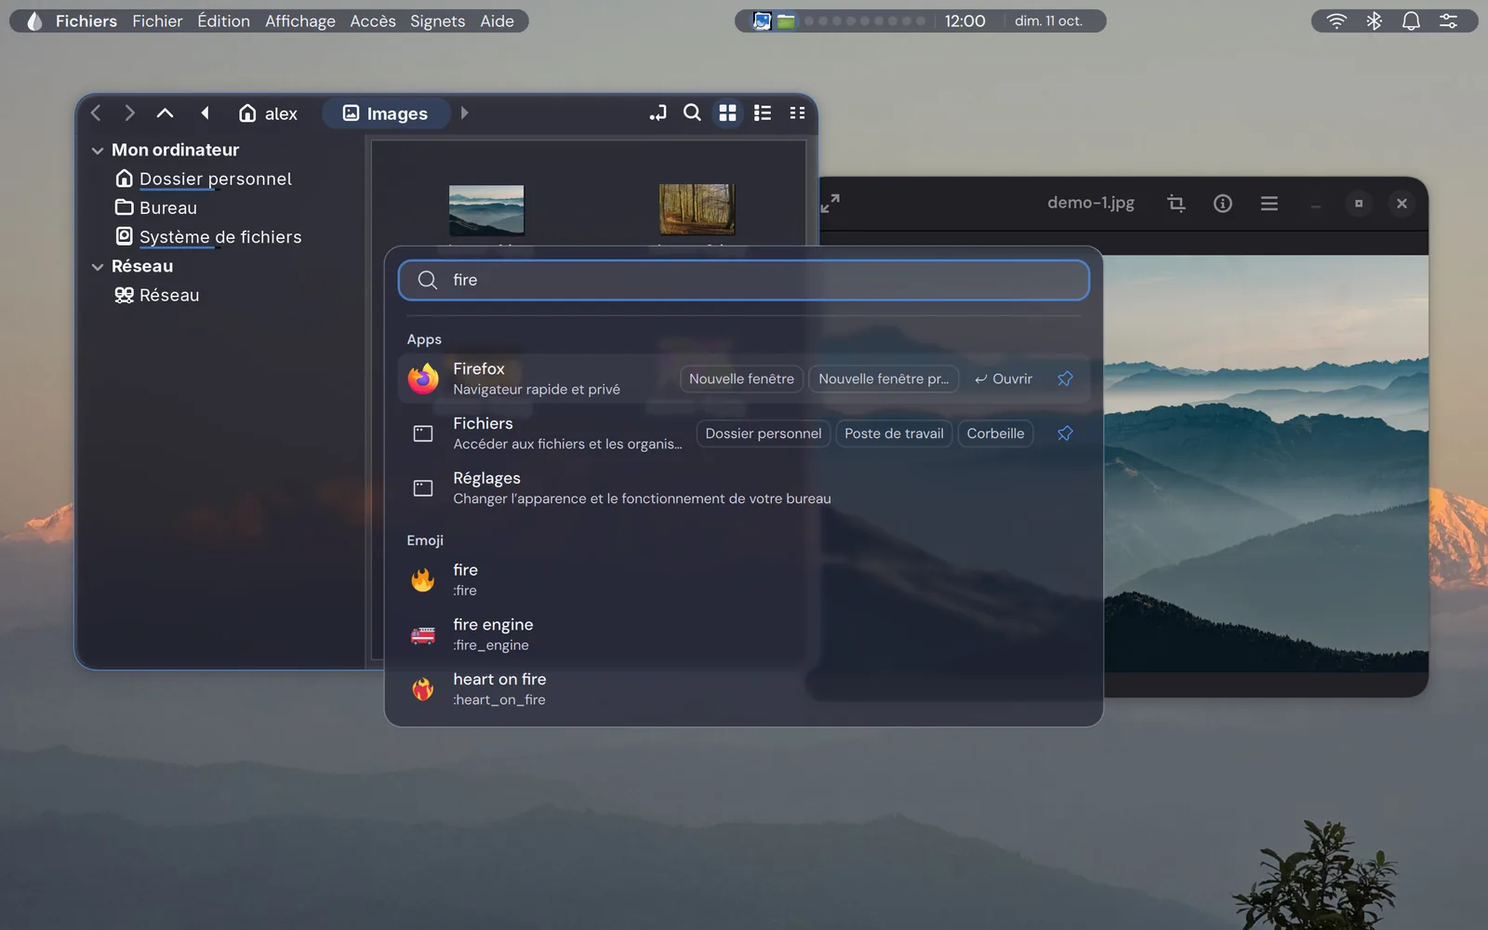The height and width of the screenshot is (930, 1488).
Task: Open the notifications bell icon
Action: click(1411, 20)
